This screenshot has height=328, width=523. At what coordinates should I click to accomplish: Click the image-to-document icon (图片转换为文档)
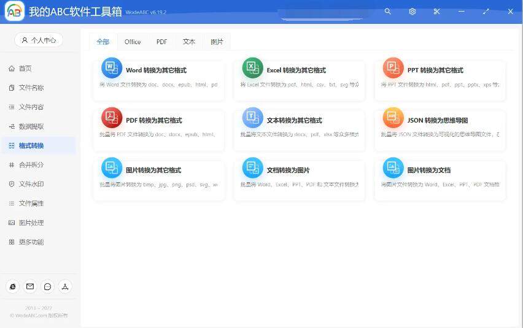pos(393,167)
